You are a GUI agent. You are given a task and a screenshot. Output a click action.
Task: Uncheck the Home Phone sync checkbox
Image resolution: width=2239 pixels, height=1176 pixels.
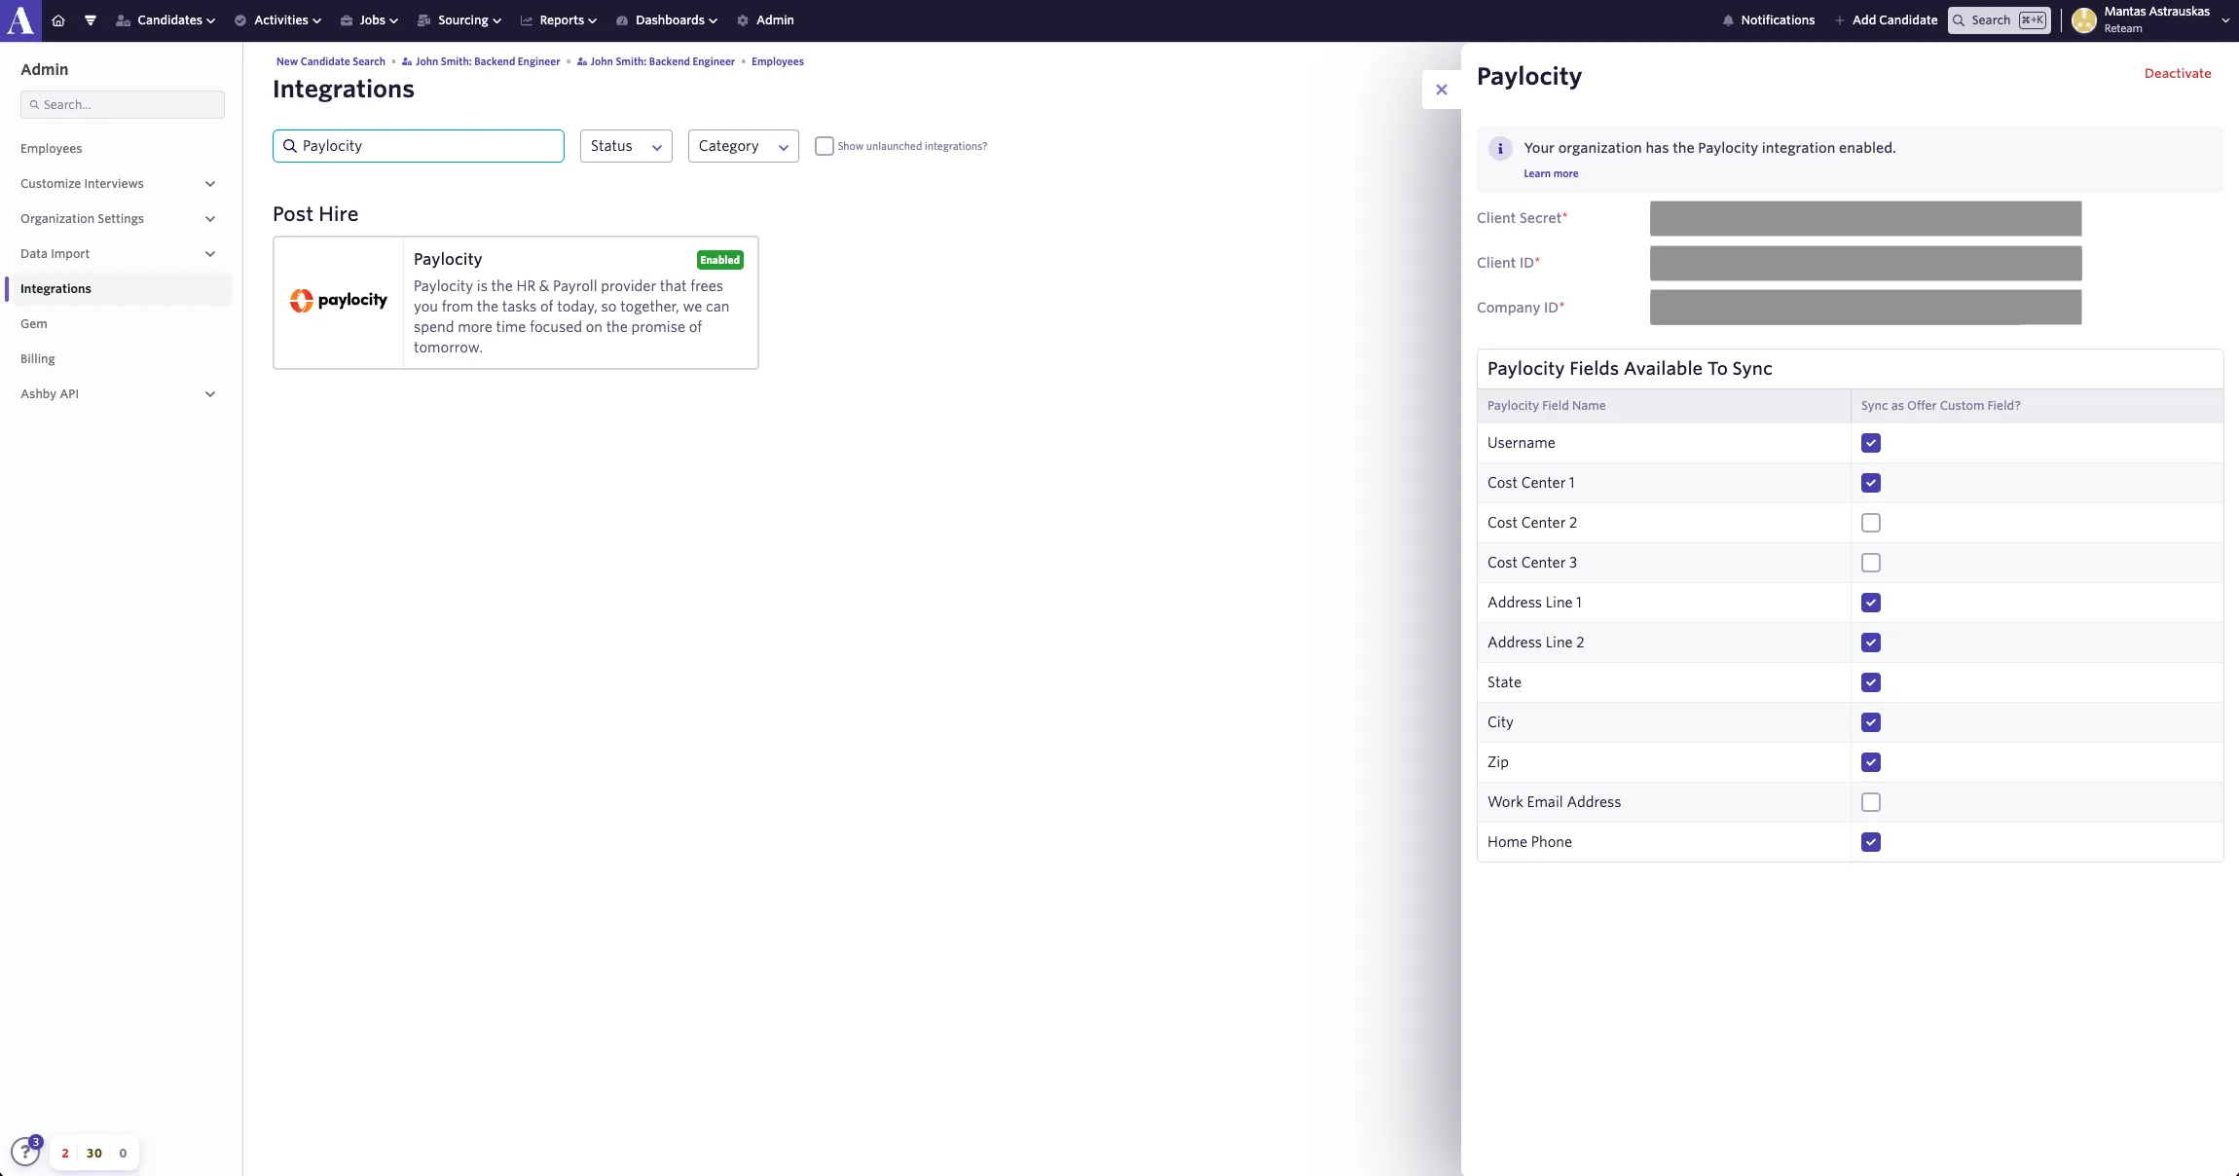[x=1871, y=842]
